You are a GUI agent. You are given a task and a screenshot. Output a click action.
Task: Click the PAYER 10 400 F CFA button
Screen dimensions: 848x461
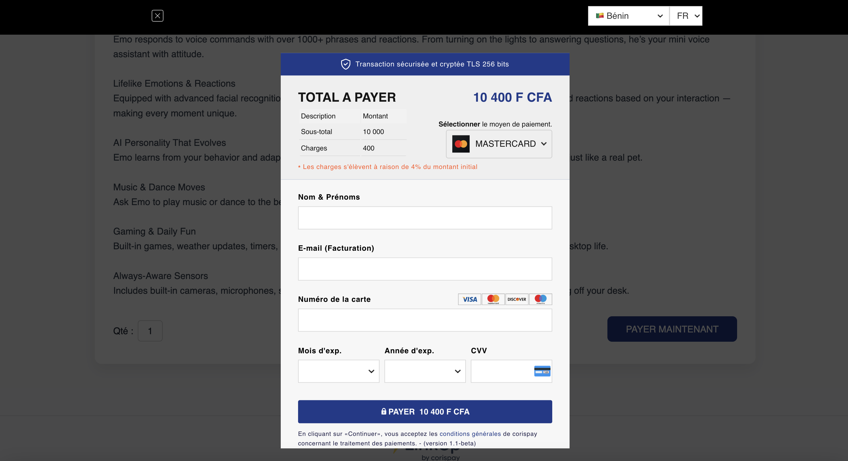(x=425, y=411)
